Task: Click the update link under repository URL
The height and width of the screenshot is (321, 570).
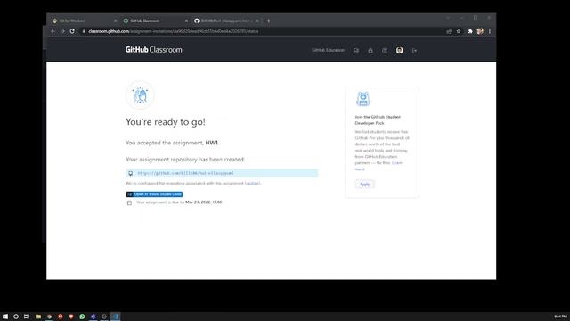Action: click(253, 183)
